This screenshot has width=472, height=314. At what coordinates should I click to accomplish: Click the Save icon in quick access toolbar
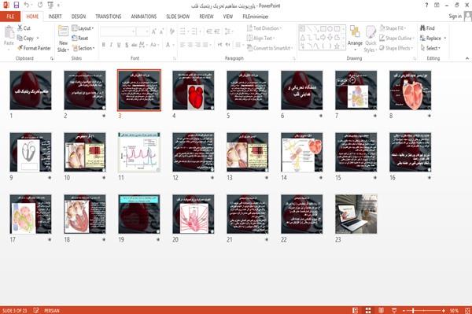[x=17, y=5]
